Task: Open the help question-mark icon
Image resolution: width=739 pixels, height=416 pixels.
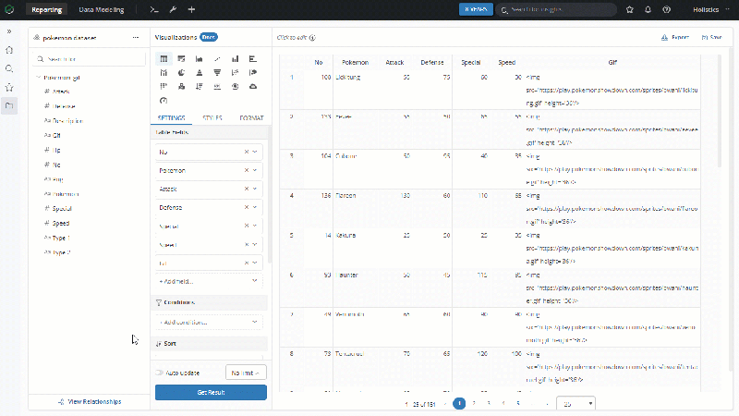Action: coord(666,9)
